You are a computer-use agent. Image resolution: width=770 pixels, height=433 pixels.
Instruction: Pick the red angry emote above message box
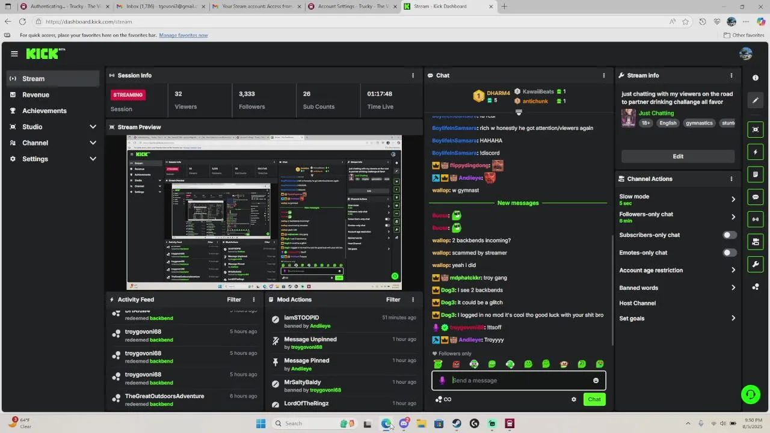click(456, 364)
